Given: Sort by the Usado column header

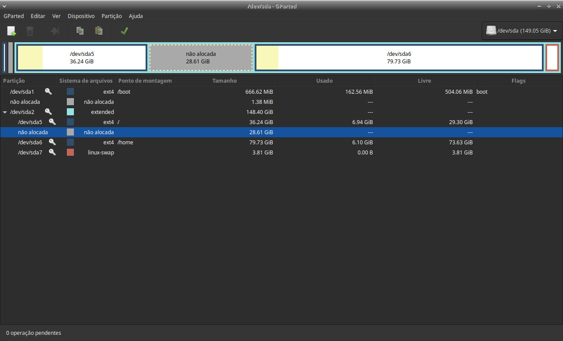Looking at the screenshot, I should pyautogui.click(x=325, y=81).
